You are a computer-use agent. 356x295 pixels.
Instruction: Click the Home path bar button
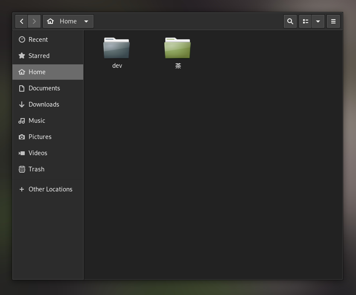coord(68,21)
